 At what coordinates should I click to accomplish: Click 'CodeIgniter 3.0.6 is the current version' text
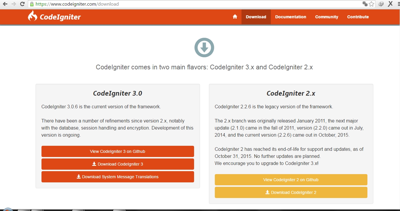point(101,107)
